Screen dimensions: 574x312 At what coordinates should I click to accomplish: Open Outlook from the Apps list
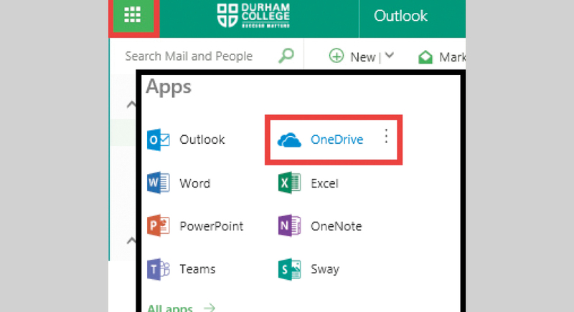(187, 140)
